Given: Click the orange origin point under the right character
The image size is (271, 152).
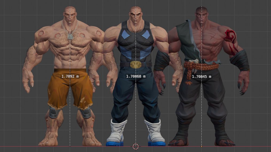Looking at the screenshot, I should click(202, 146).
